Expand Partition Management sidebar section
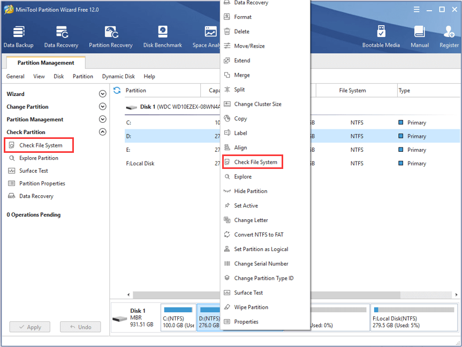This screenshot has width=462, height=347. coord(103,119)
